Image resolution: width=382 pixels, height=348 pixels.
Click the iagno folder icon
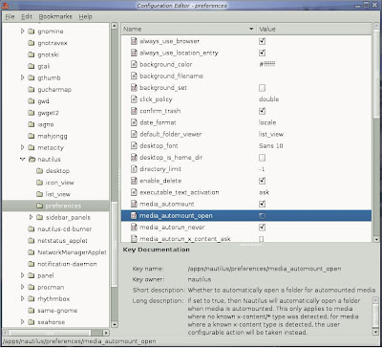coord(31,124)
